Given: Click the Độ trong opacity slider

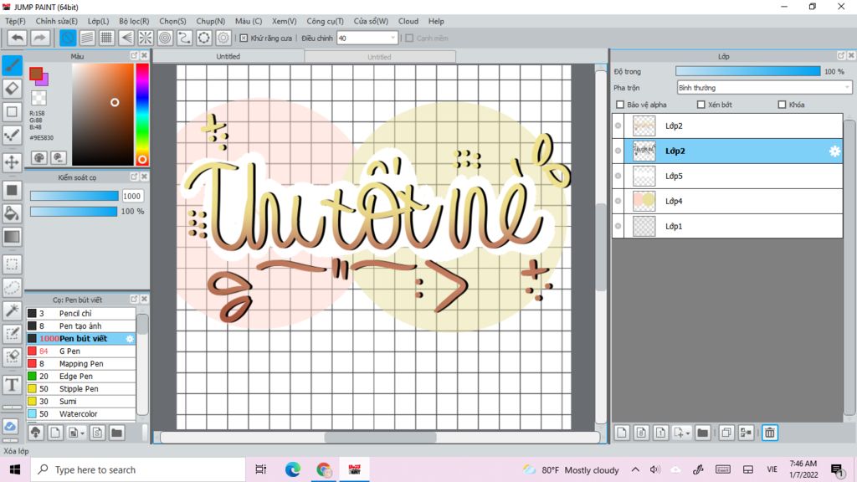Looking at the screenshot, I should coord(747,71).
